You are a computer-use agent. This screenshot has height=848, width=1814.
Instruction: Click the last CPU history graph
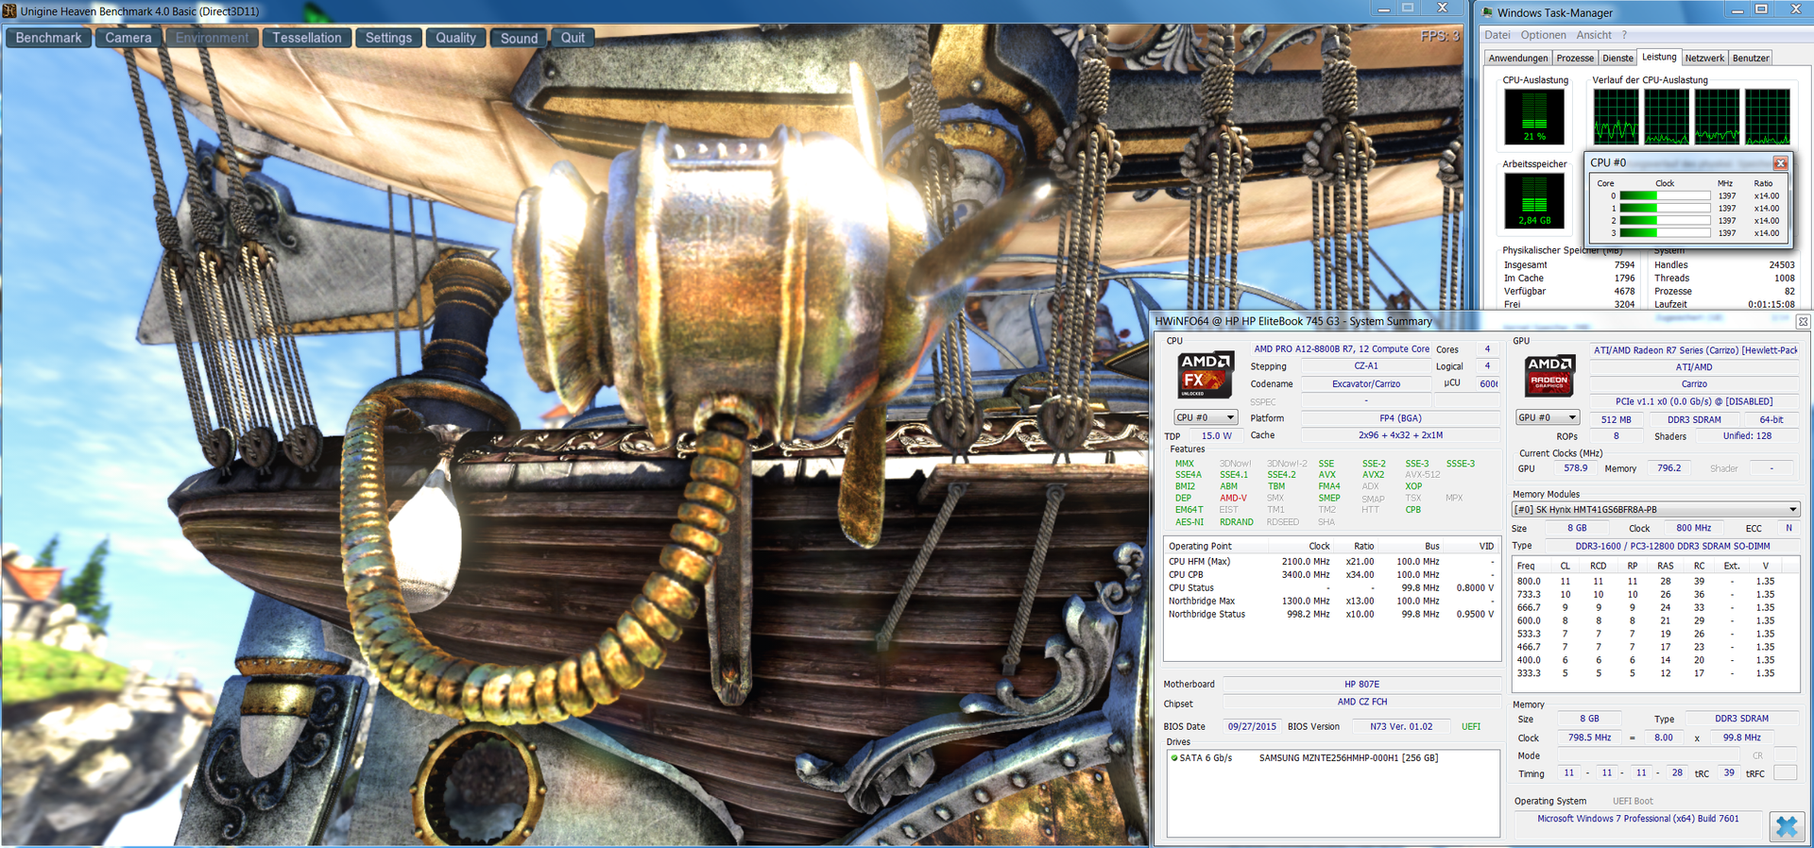pyautogui.click(x=1767, y=116)
